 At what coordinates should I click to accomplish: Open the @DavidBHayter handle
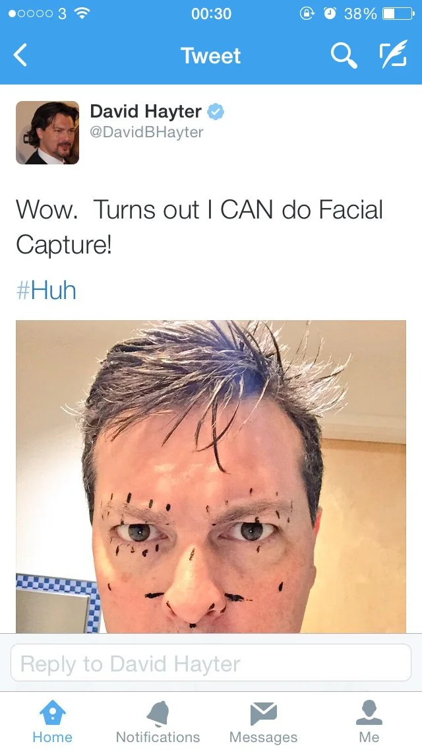(147, 132)
